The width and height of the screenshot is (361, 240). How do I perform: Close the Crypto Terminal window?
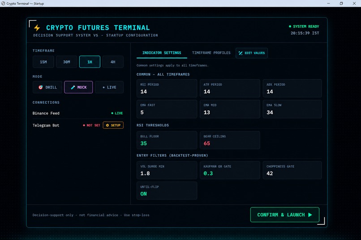(354, 4)
